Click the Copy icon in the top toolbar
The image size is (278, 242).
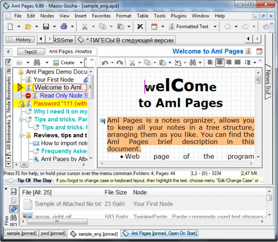click(x=103, y=26)
